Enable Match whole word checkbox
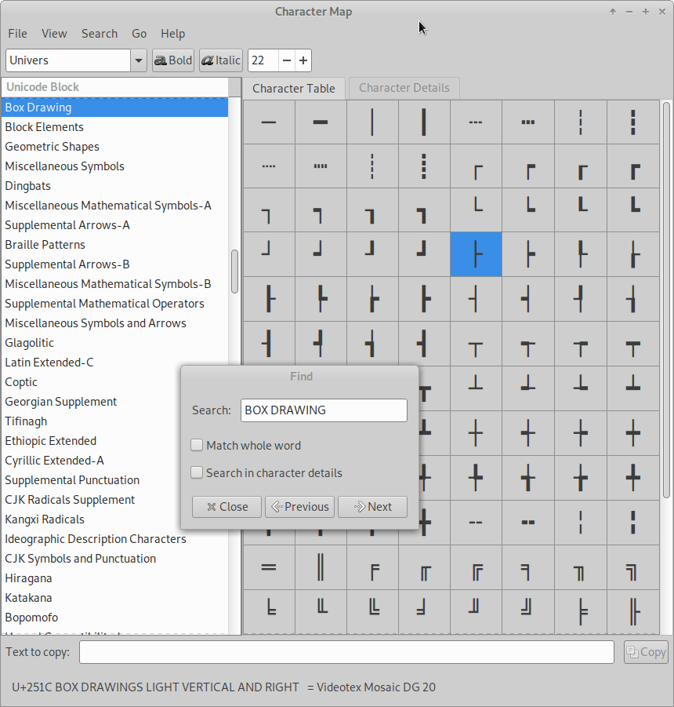The height and width of the screenshot is (707, 674). pyautogui.click(x=197, y=446)
